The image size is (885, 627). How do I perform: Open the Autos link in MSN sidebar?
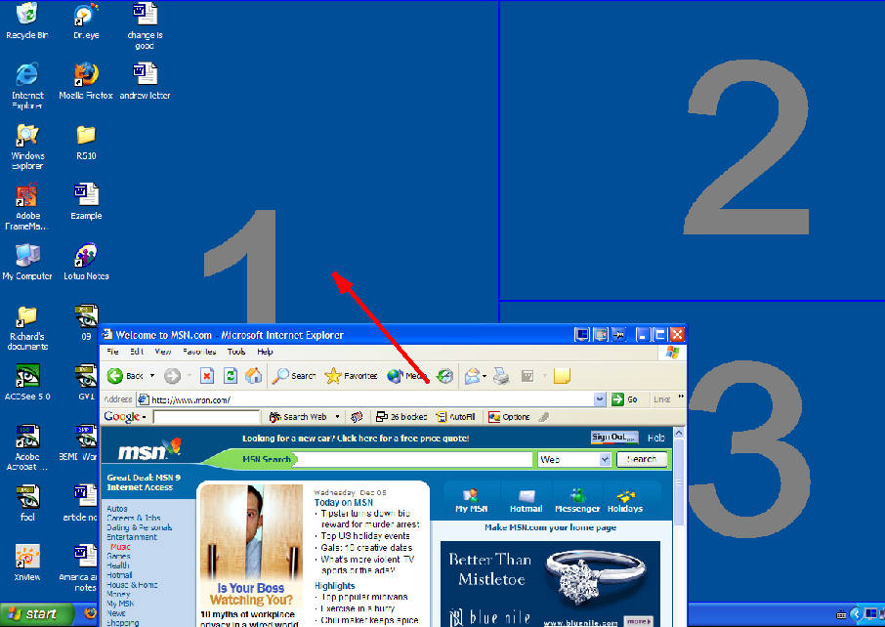click(x=117, y=509)
